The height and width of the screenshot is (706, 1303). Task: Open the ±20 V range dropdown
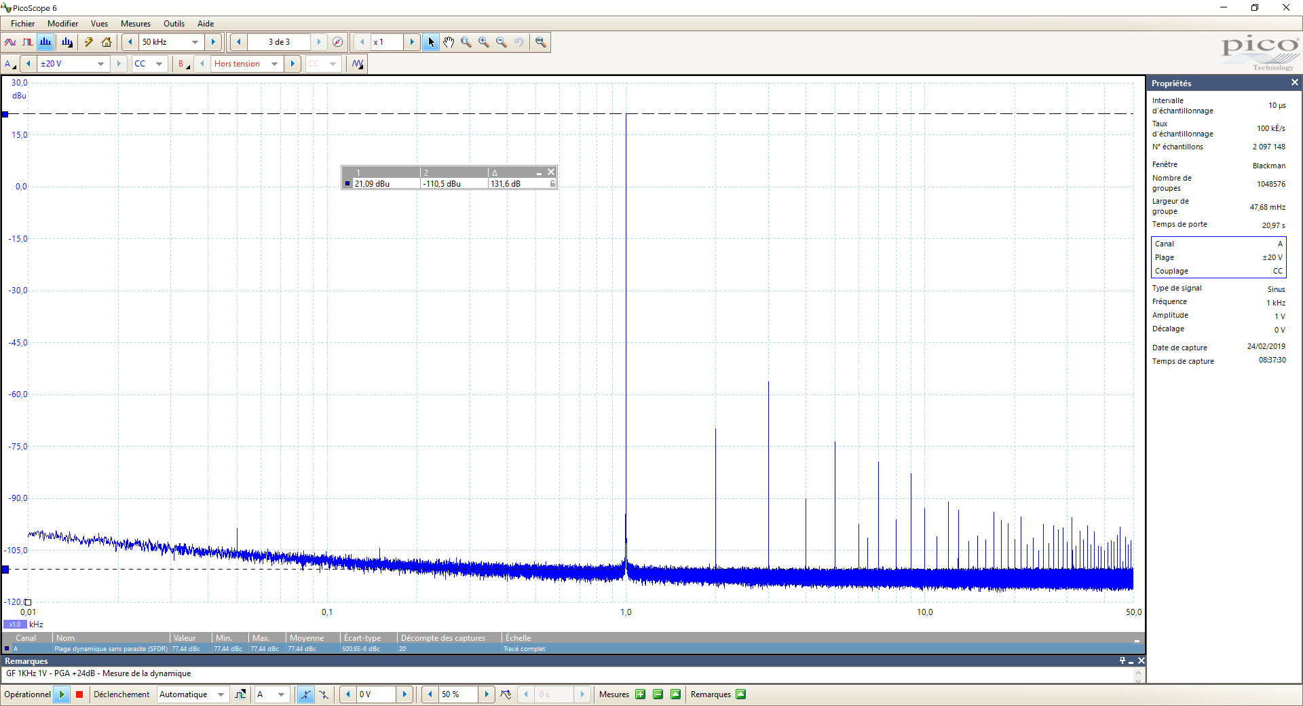101,64
